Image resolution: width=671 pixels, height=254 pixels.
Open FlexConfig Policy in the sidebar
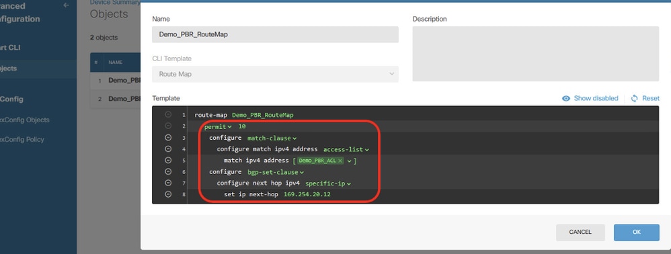click(x=22, y=139)
